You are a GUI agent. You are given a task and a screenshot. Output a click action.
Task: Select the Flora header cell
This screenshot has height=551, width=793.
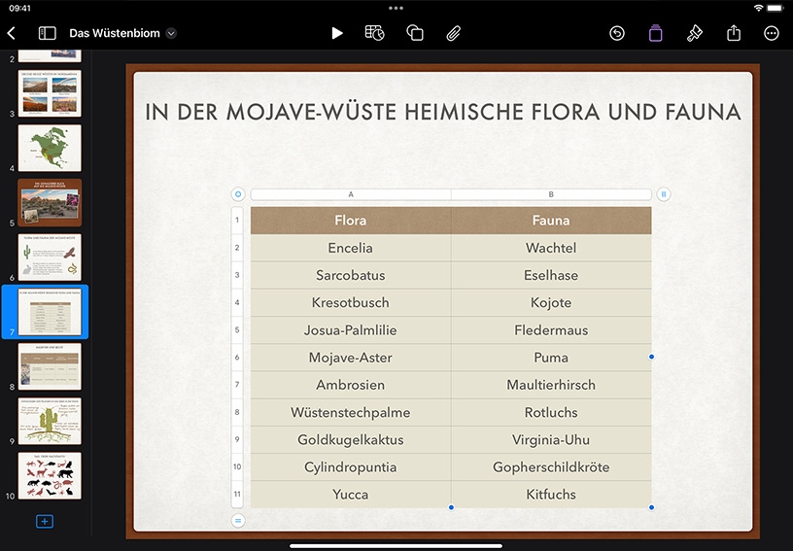[351, 221]
